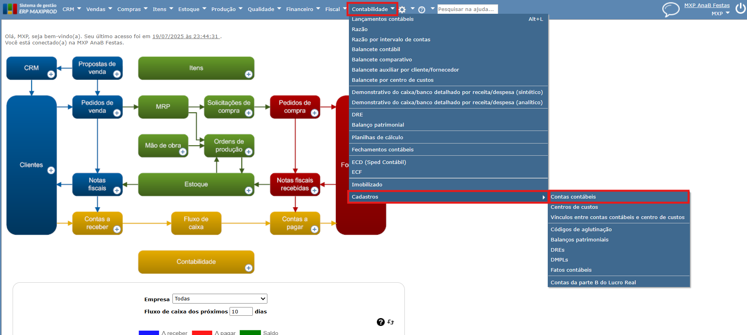This screenshot has width=747, height=335.
Task: Click the blue A receber legend swatch
Action: tap(149, 333)
